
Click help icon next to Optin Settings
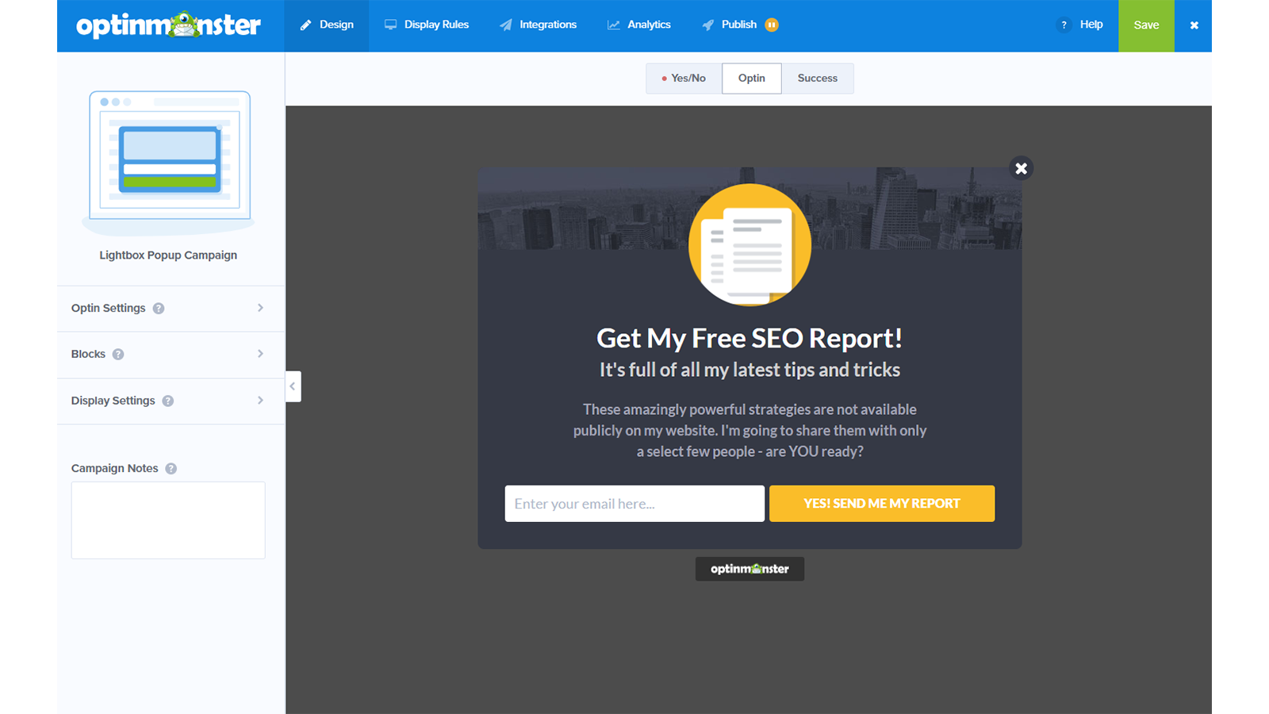click(x=159, y=309)
